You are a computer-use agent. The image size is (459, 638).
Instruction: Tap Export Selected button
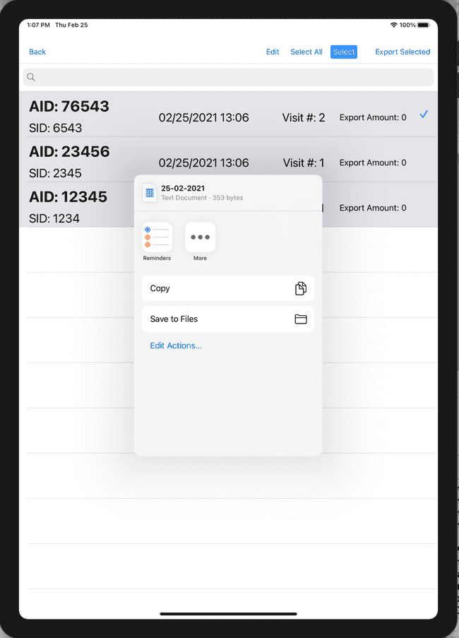(403, 52)
